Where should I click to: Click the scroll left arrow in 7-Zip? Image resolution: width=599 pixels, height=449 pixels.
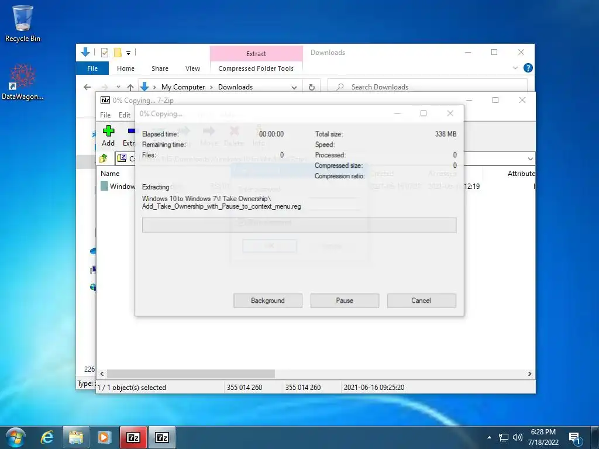[x=102, y=374]
